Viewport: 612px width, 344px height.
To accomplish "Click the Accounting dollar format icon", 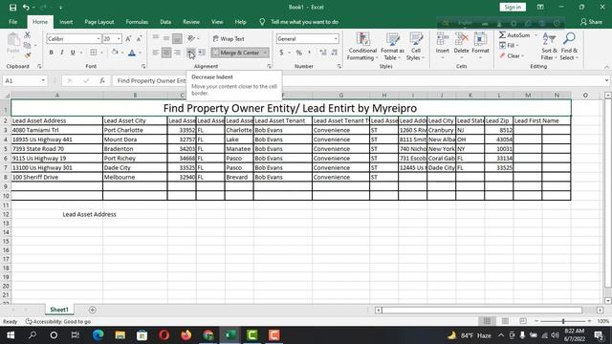I will click(x=281, y=53).
